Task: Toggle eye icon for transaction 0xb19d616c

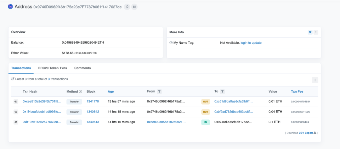Action: click(x=16, y=122)
